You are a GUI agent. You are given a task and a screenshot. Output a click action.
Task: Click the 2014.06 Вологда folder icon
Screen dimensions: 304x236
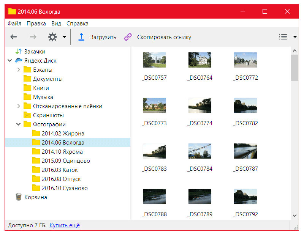[36, 142]
